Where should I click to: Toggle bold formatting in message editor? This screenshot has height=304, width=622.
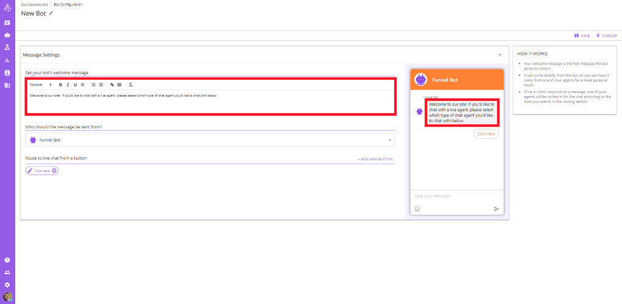[61, 85]
